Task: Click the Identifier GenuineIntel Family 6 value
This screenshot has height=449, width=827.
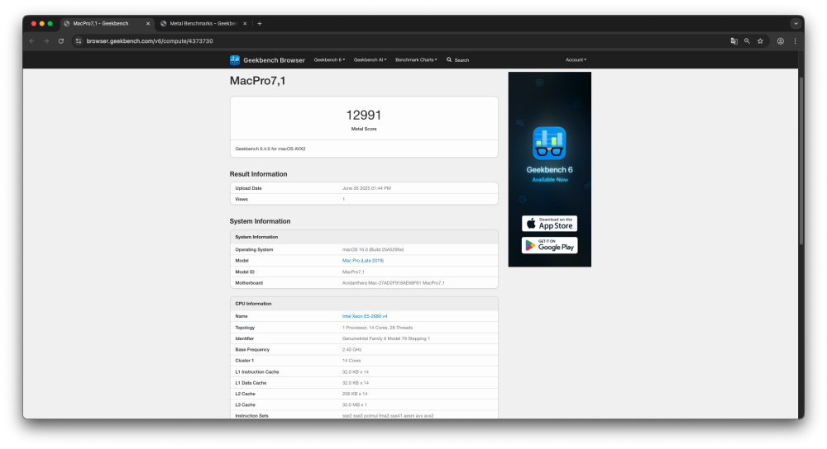Action: [386, 338]
